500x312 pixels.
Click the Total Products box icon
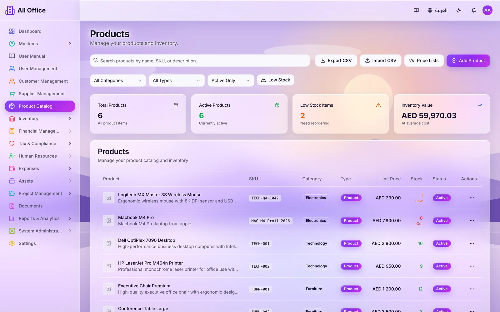click(176, 105)
